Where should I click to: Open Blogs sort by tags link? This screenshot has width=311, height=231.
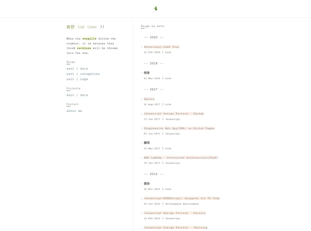click(x=77, y=79)
